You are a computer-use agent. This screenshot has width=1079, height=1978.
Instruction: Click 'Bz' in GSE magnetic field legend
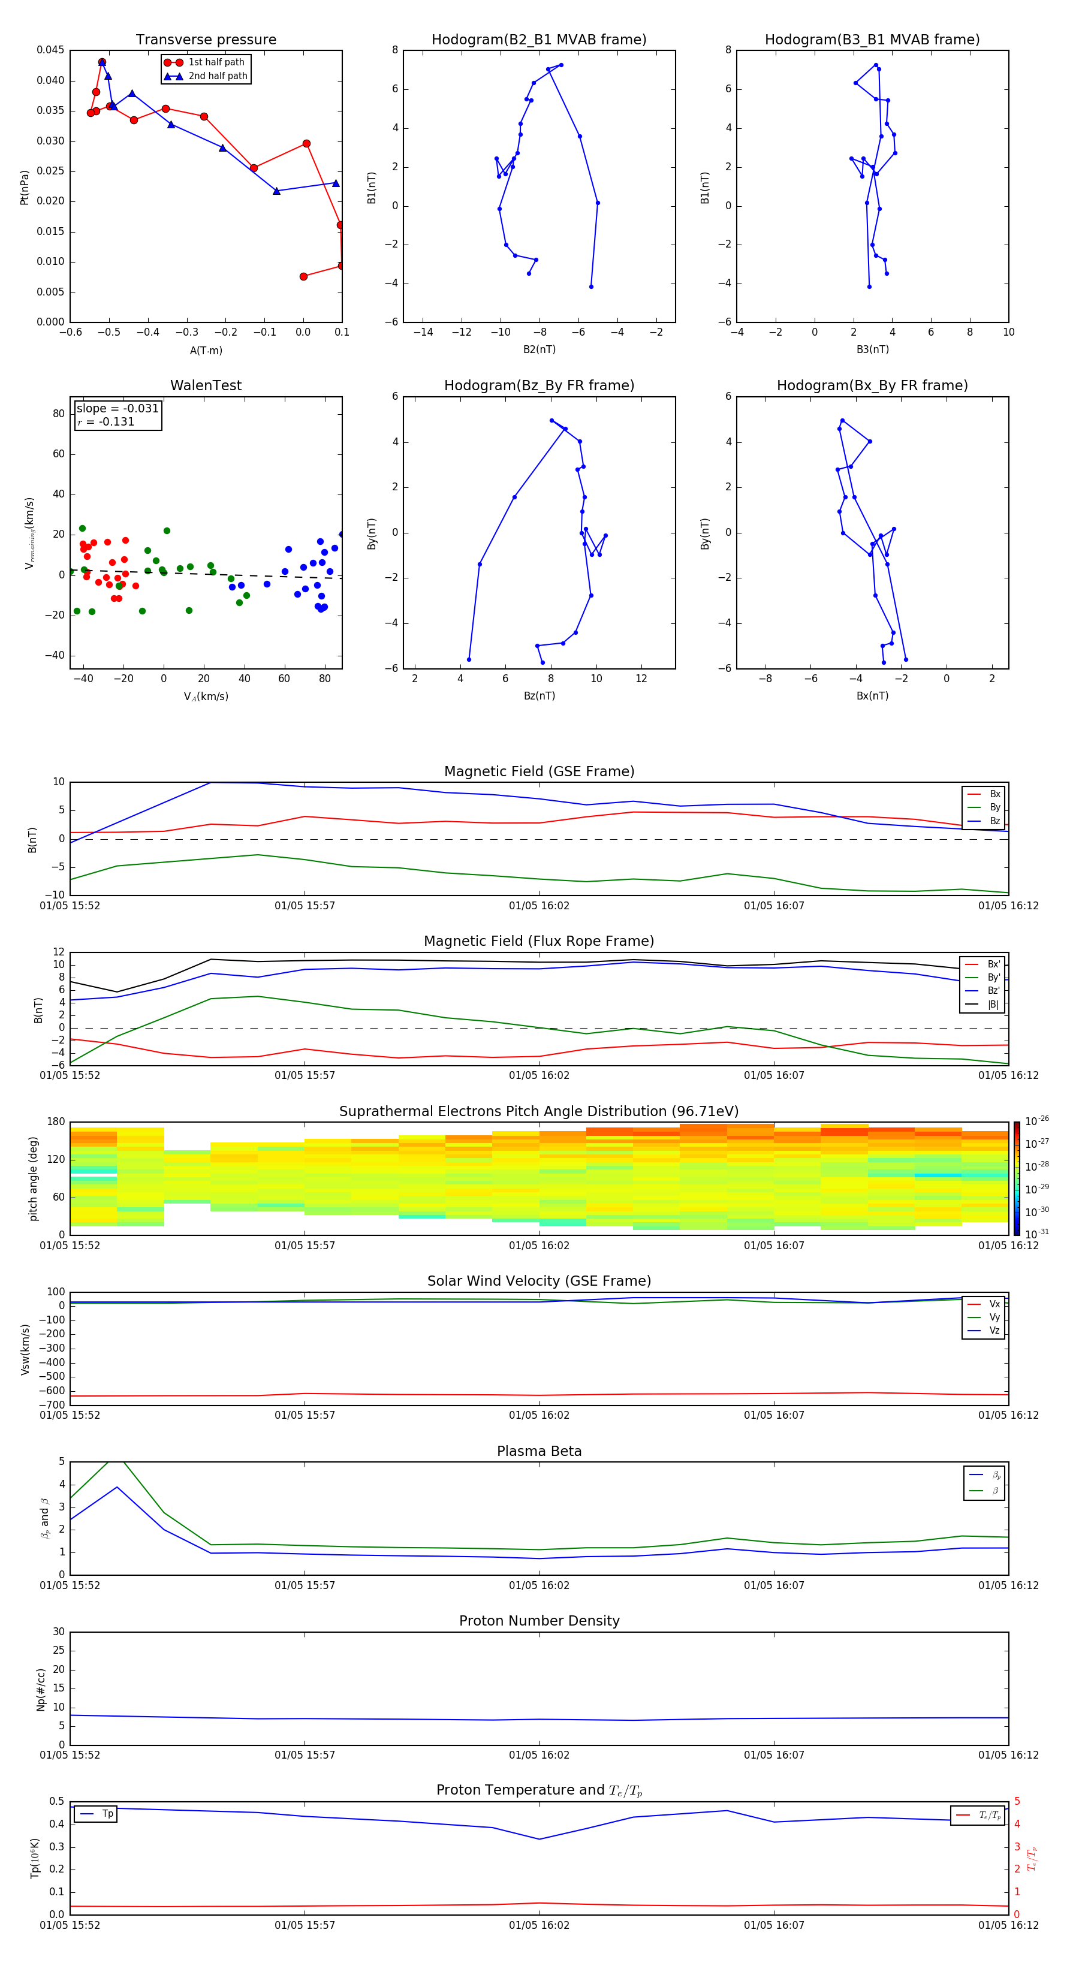[984, 821]
